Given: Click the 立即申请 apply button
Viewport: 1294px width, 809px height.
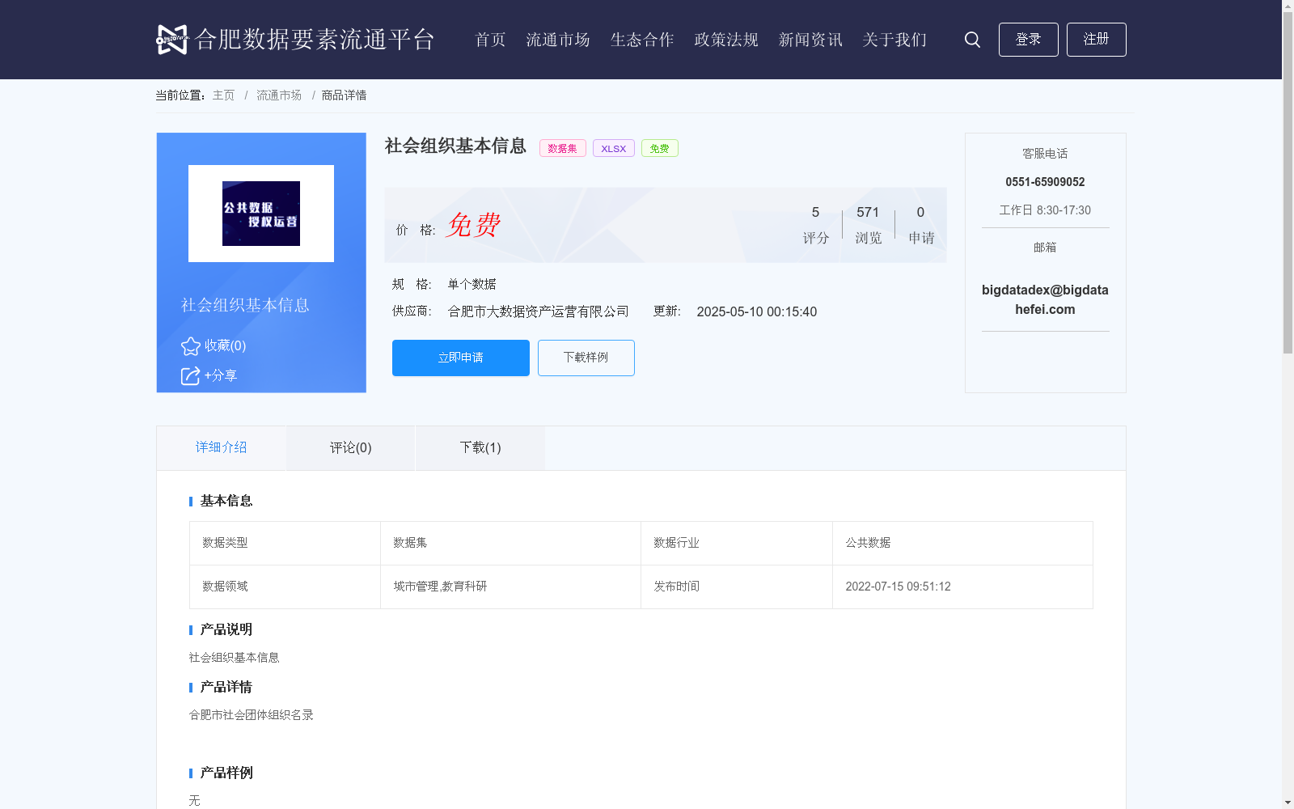Looking at the screenshot, I should (x=461, y=358).
